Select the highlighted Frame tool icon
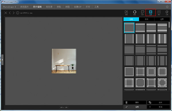 [x=150, y=13]
